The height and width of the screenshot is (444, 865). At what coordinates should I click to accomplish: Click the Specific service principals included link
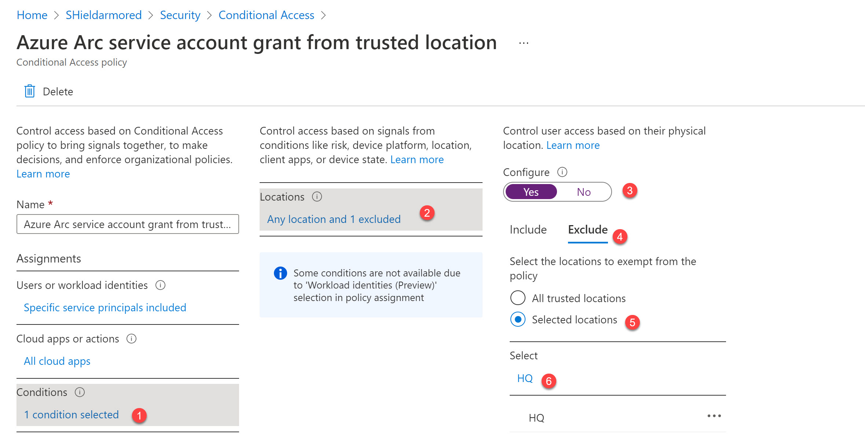click(105, 307)
